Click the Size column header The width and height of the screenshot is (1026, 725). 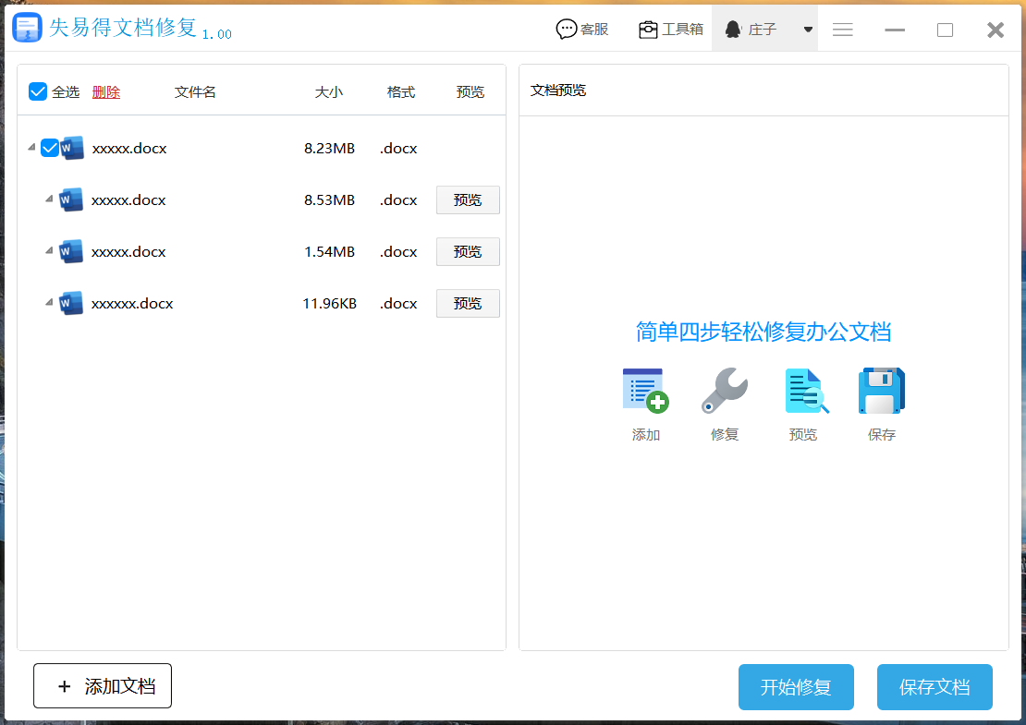(x=328, y=92)
